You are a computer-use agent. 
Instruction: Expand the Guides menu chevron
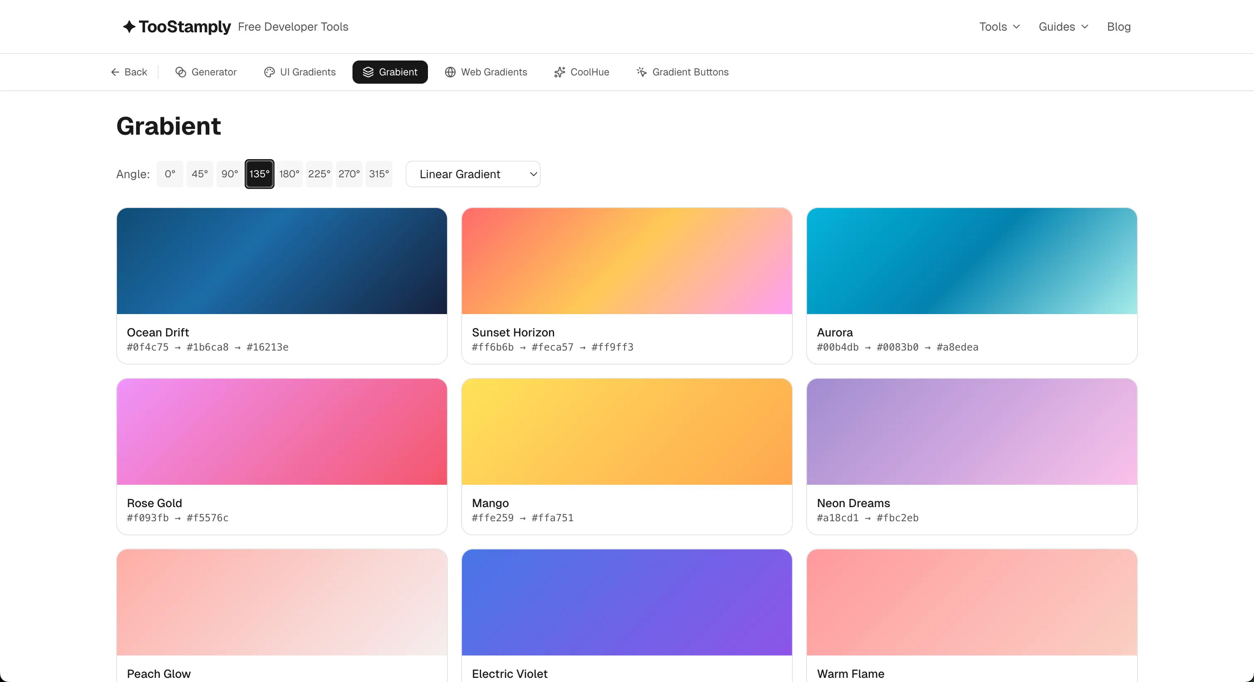click(1084, 27)
